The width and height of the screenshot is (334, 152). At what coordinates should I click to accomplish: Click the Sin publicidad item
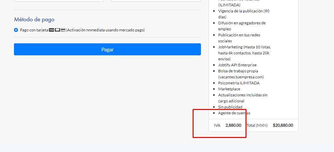pyautogui.click(x=230, y=107)
